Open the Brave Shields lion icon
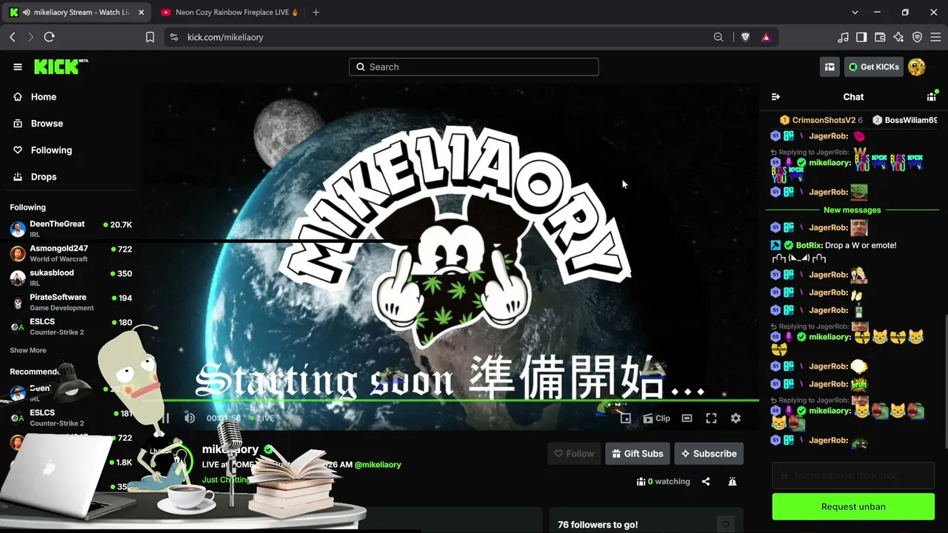Viewport: 948px width, 533px height. coord(746,37)
